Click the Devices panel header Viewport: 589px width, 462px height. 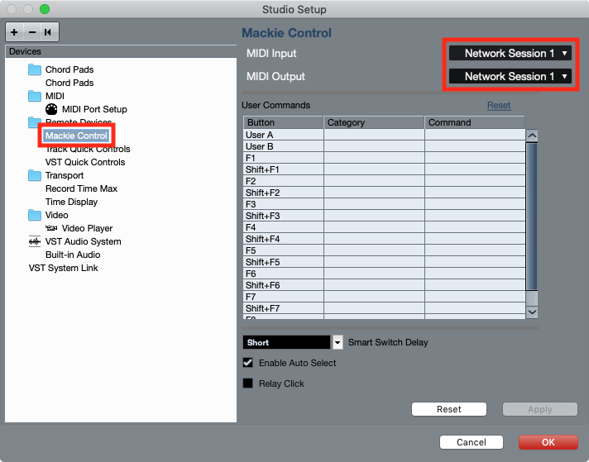pos(121,51)
